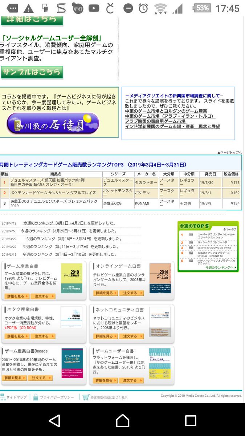Click the 商品名 column header
Image resolution: width=245 pixels, height=436 pixels.
coord(56,174)
